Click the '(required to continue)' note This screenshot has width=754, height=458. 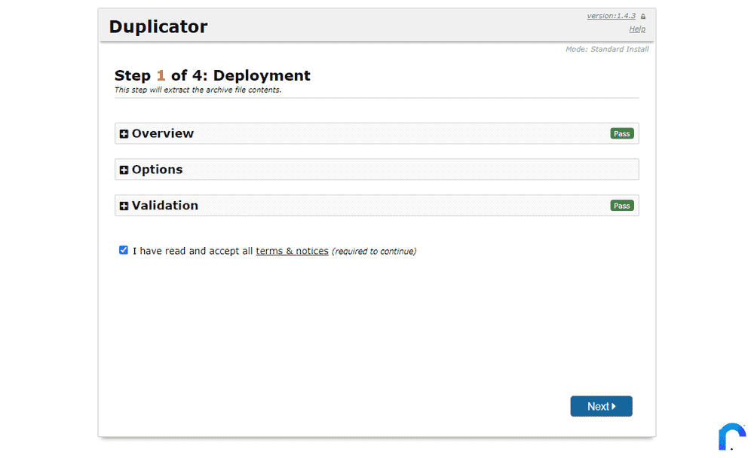coord(374,252)
